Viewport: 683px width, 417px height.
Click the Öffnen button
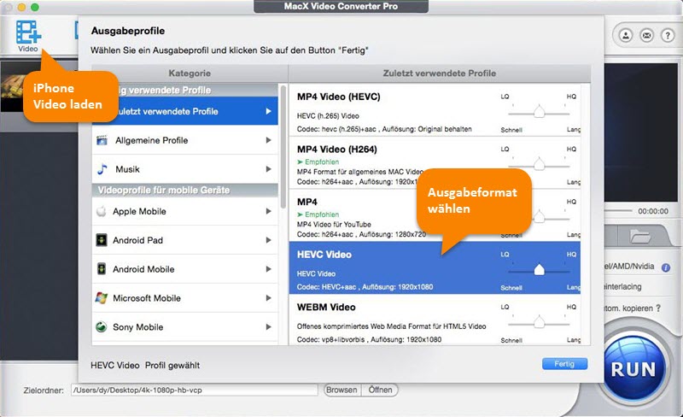pyautogui.click(x=380, y=390)
